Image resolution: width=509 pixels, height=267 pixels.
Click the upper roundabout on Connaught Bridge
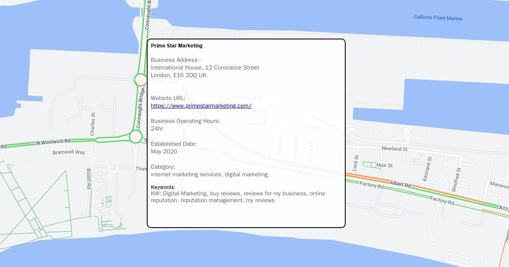coord(140,79)
